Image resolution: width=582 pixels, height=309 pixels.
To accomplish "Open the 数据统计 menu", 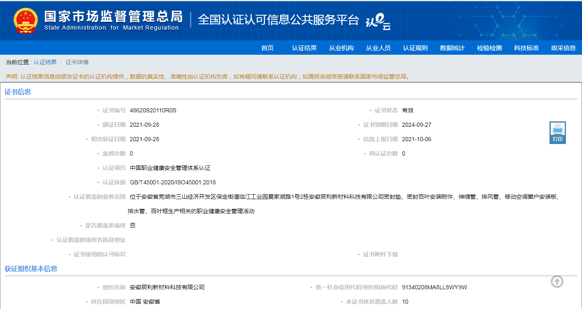I will [x=452, y=48].
